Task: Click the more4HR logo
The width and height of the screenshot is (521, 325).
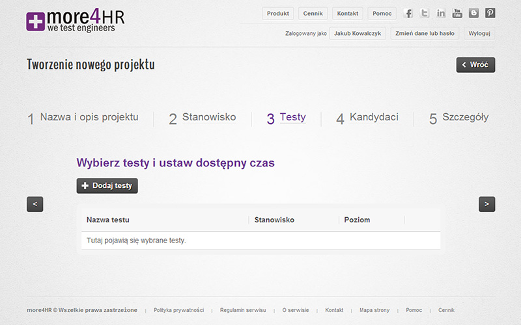Action: 76,21
